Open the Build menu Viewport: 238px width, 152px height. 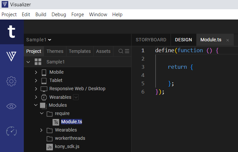click(x=41, y=15)
